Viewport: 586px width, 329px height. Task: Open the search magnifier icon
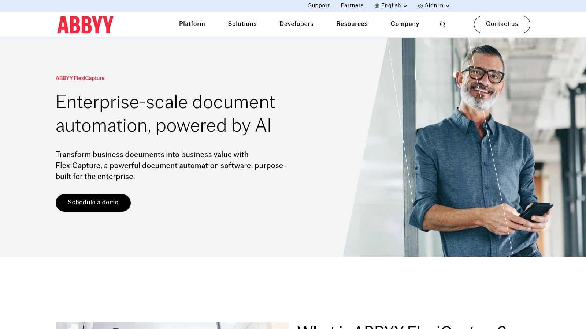pyautogui.click(x=442, y=24)
